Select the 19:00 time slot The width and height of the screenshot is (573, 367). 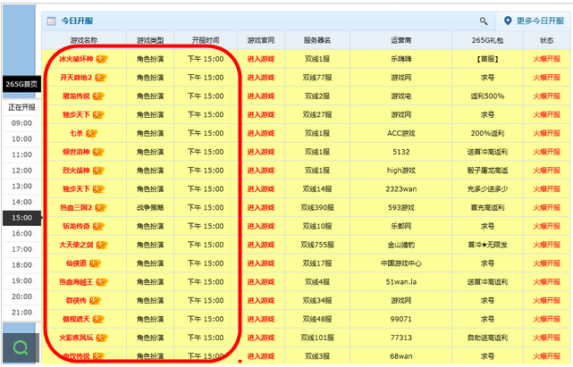pos(22,280)
